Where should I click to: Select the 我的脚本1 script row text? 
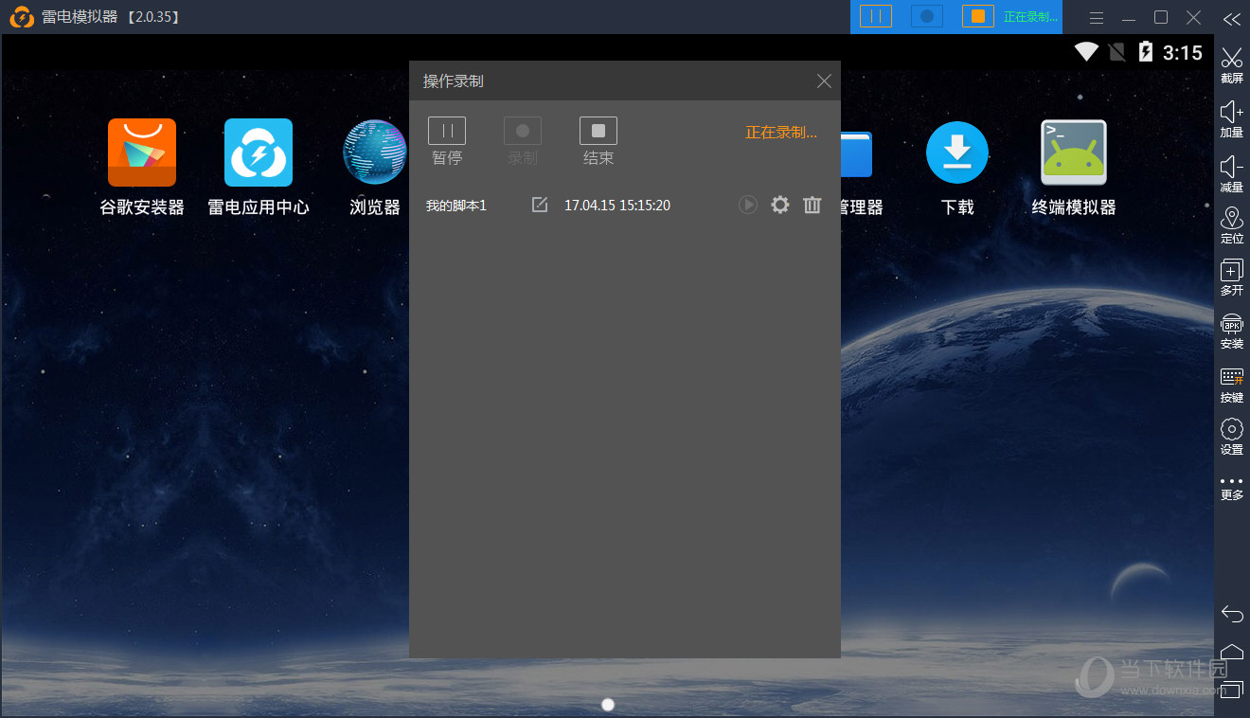456,206
